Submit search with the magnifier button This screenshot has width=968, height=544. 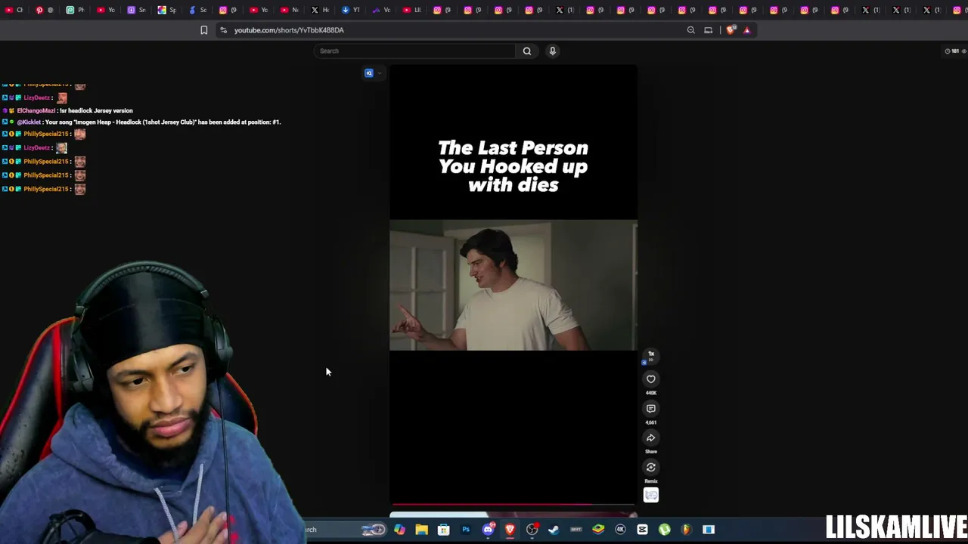point(527,51)
